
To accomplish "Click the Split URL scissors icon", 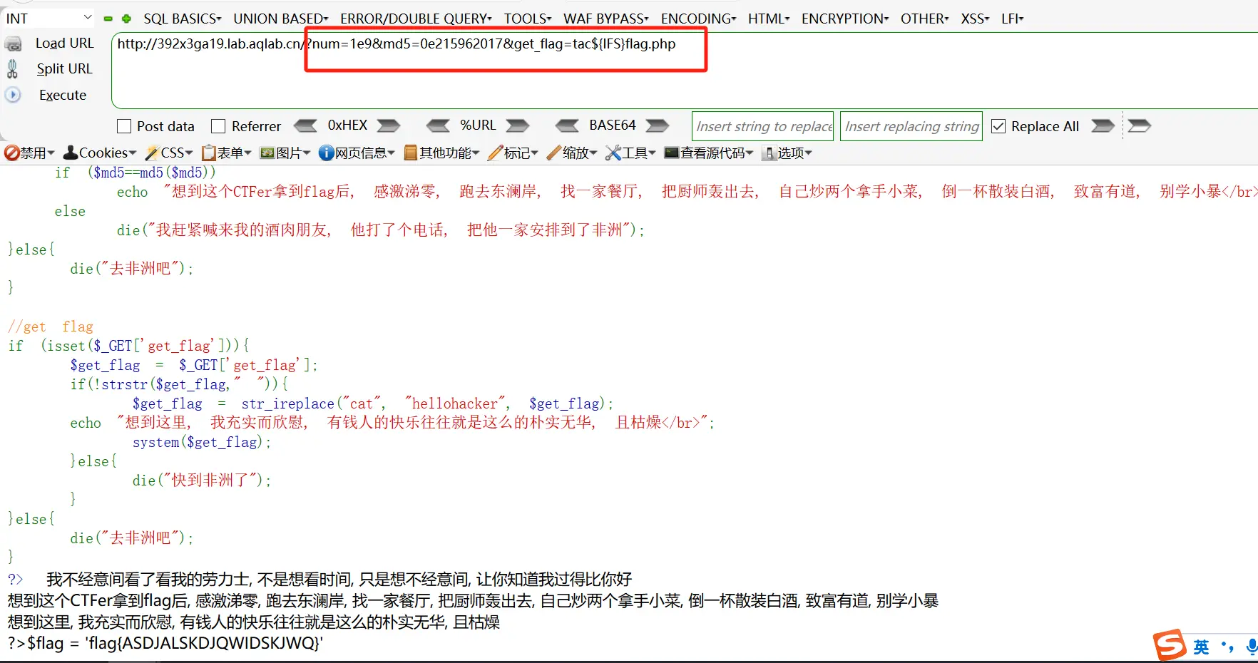I will (12, 69).
